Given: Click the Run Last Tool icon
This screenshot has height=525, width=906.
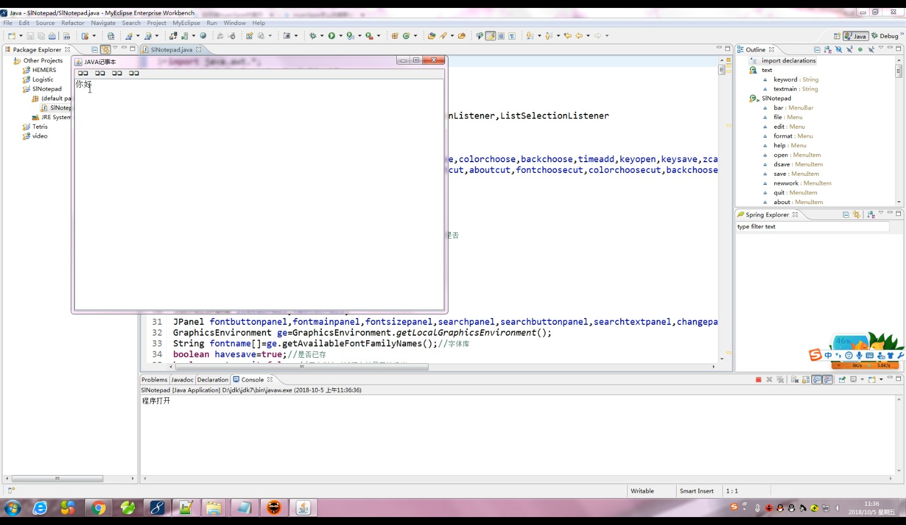Looking at the screenshot, I should [x=370, y=36].
